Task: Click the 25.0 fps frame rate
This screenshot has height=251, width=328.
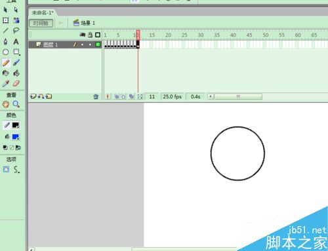Action: [x=173, y=96]
